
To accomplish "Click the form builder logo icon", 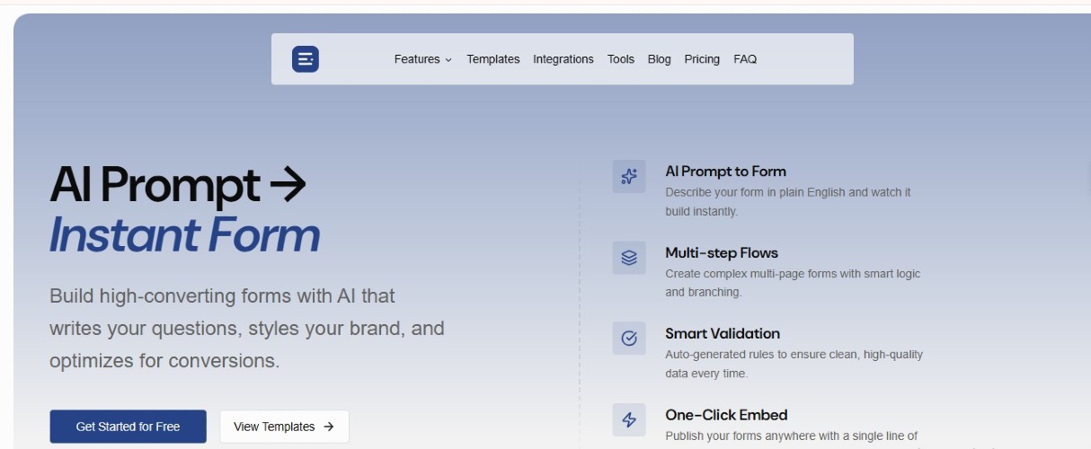I will pos(306,59).
